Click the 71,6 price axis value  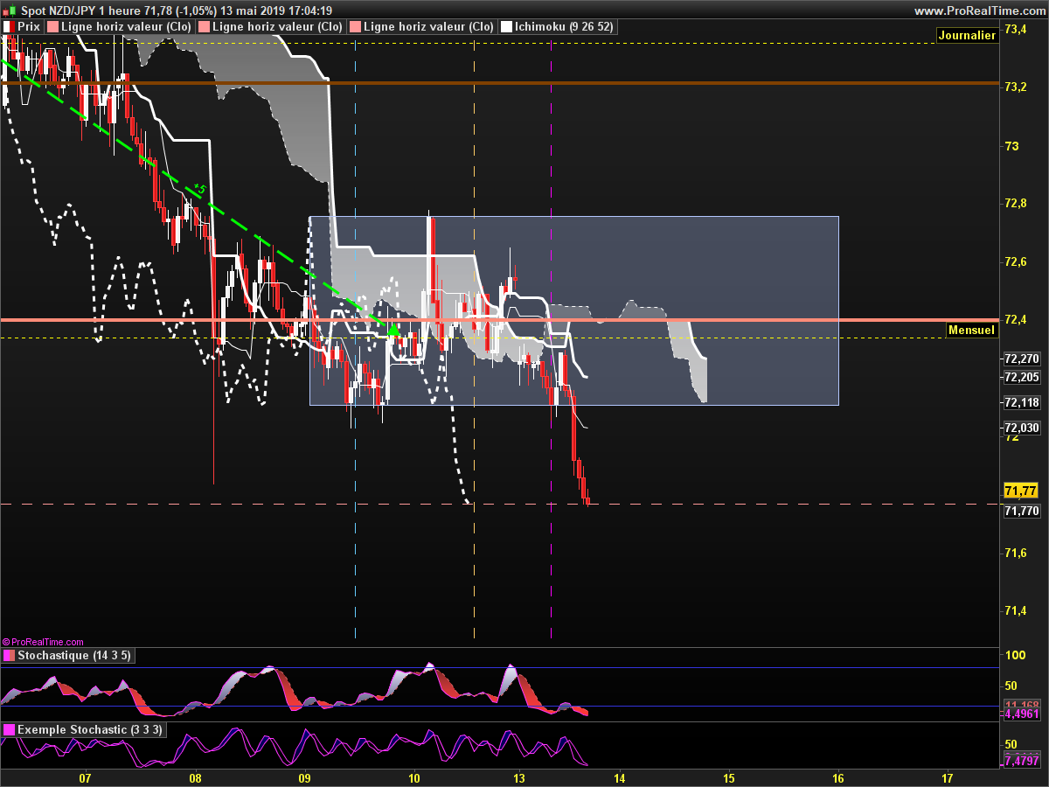coord(1016,553)
